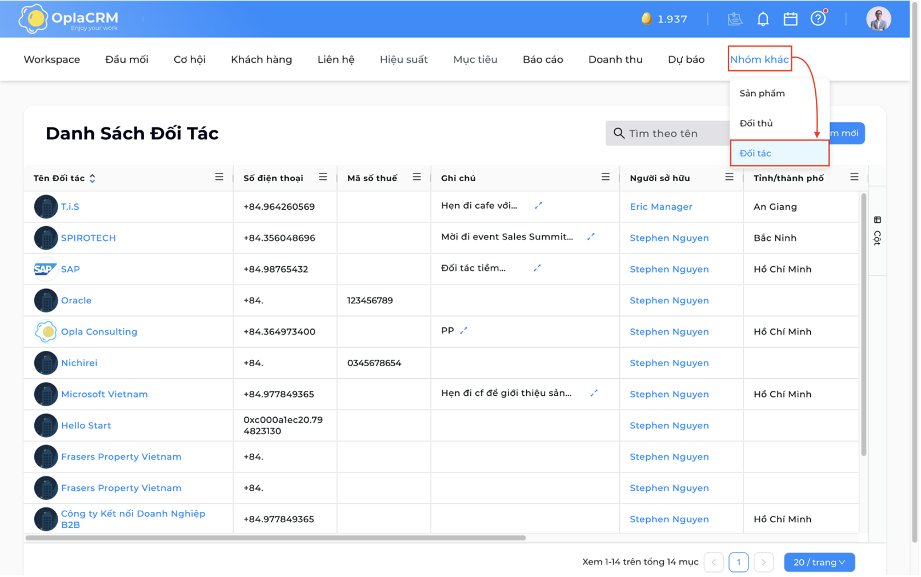Open the Cơ hội menu

[190, 59]
